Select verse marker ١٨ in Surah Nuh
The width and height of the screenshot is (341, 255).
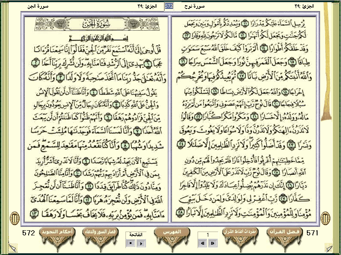[285, 93]
